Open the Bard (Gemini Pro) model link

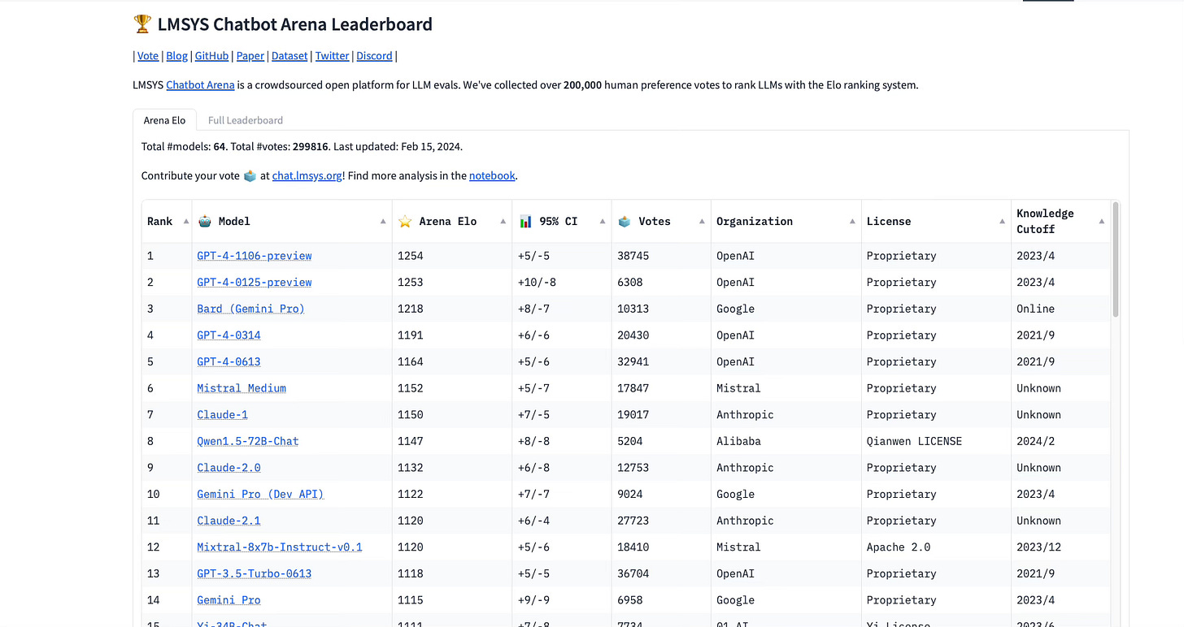[x=250, y=309]
